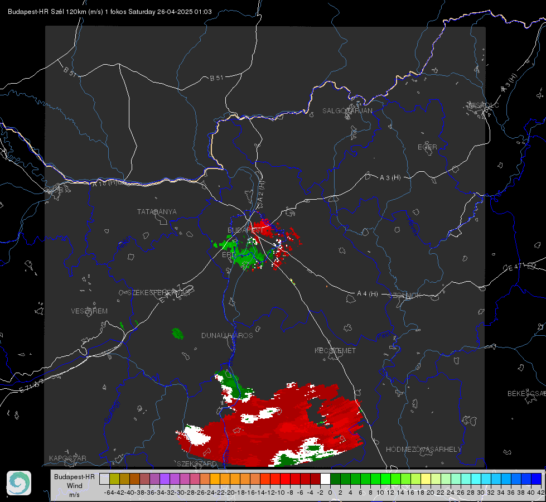Click the Budapest-HR Wind m/s legend label
Viewport: 546px width, 502px height.
click(74, 486)
